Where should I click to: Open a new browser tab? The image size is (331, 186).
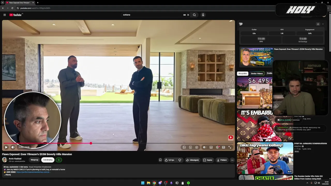37,3
